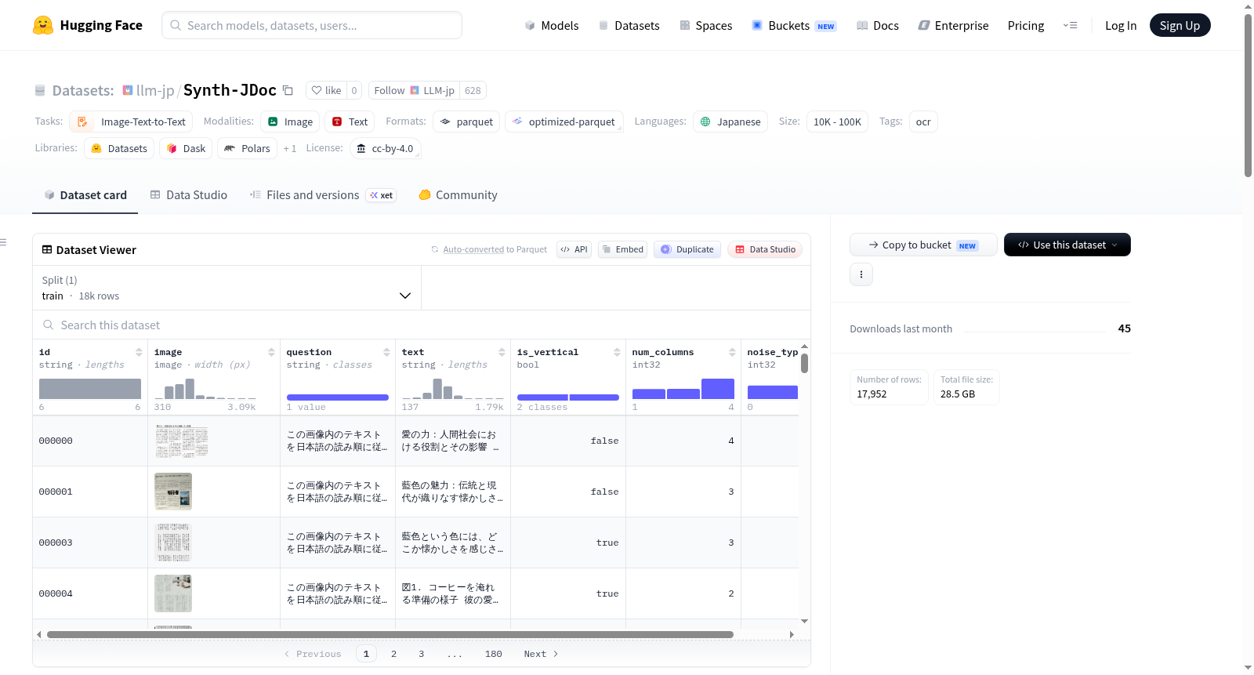
Task: Open Models in the top navigation
Action: [552, 25]
